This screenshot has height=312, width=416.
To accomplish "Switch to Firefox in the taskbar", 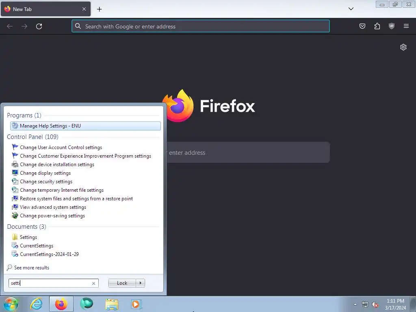I will (x=61, y=304).
